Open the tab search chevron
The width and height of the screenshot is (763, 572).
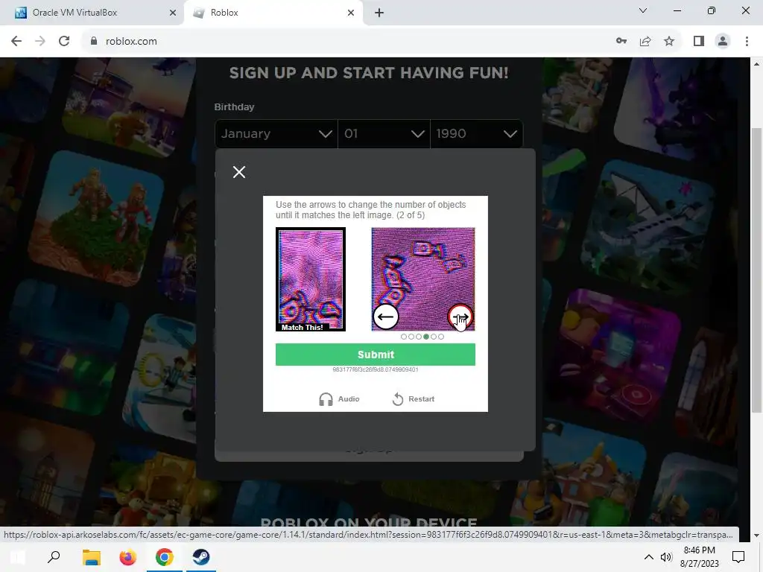(643, 10)
